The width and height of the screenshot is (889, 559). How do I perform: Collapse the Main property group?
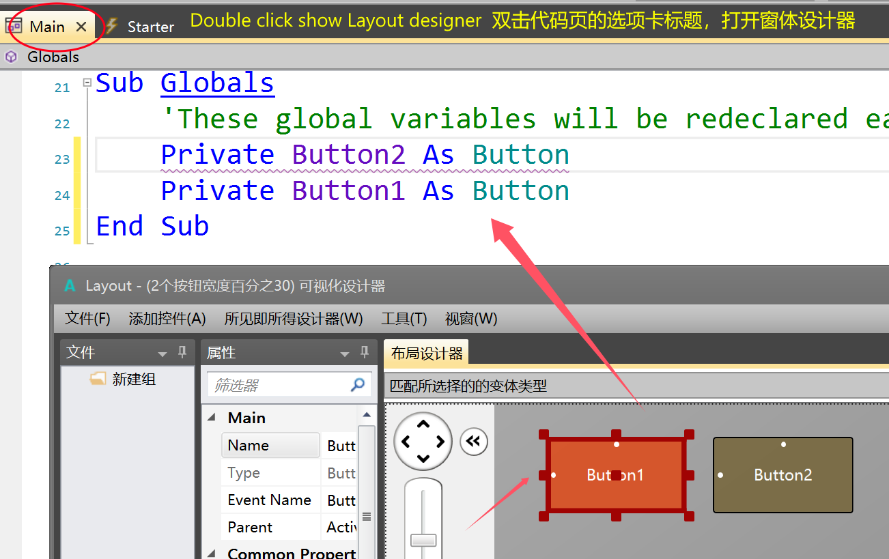pyautogui.click(x=211, y=418)
